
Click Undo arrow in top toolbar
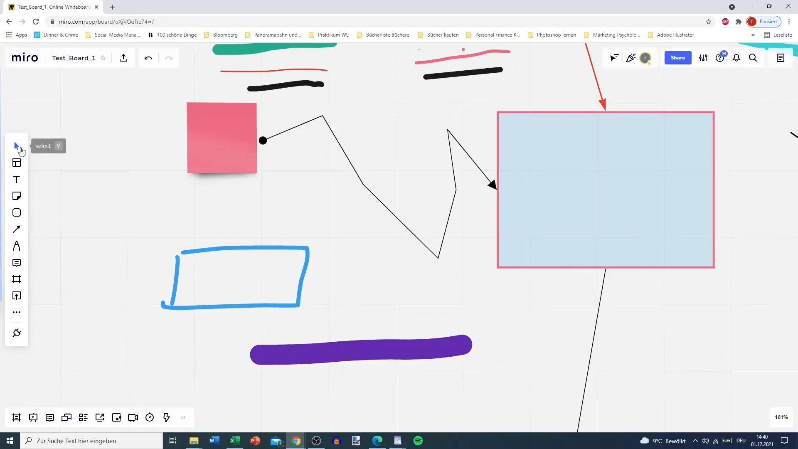click(148, 58)
